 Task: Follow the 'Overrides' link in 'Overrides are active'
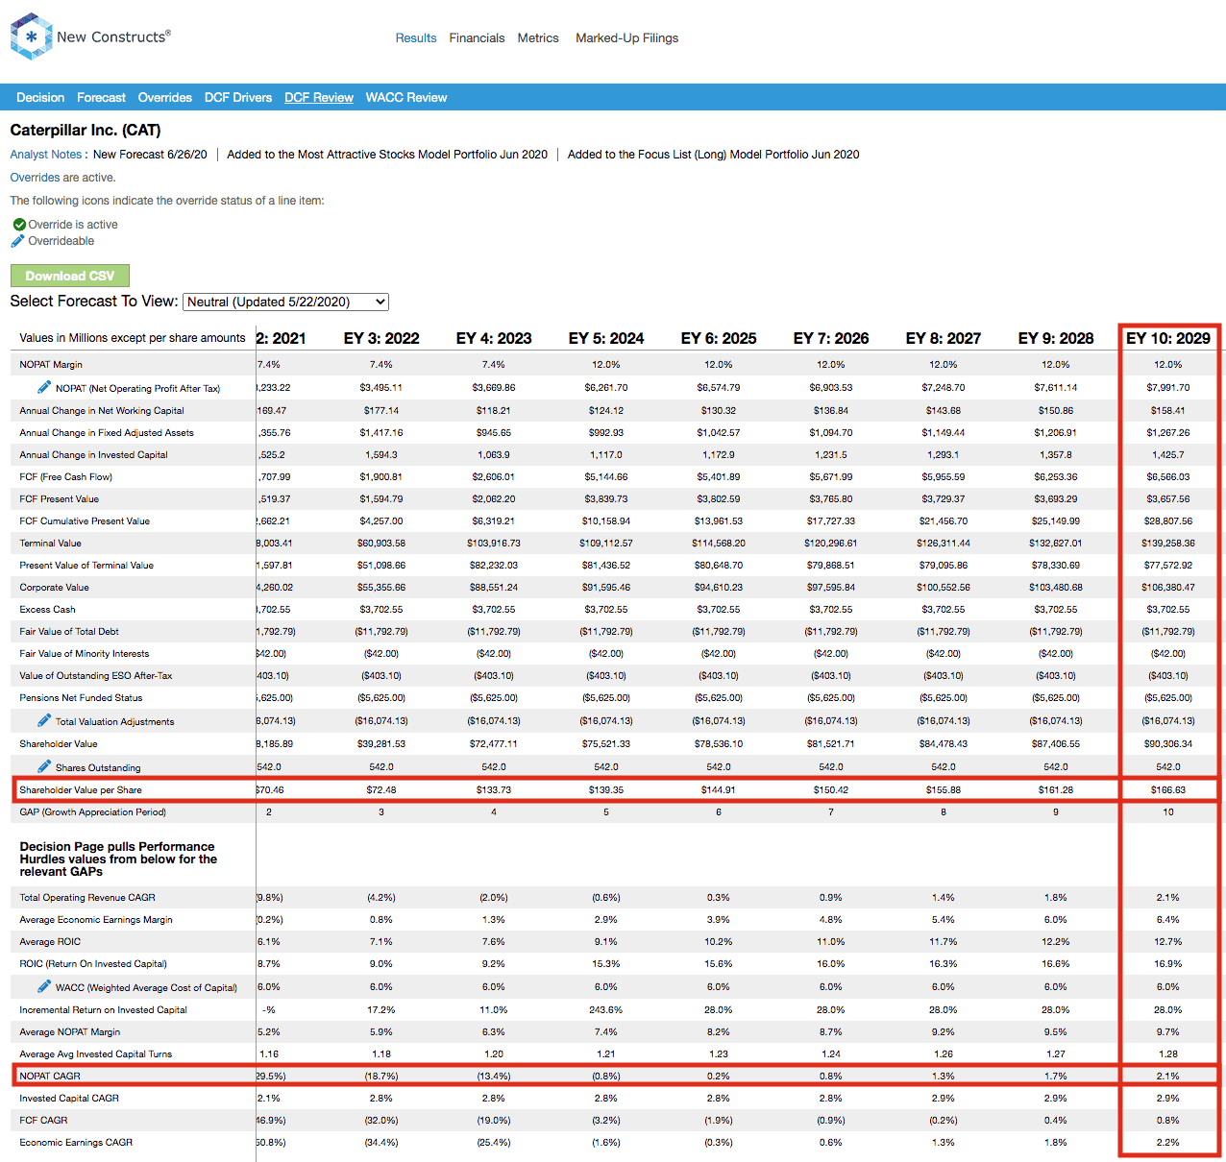35,178
